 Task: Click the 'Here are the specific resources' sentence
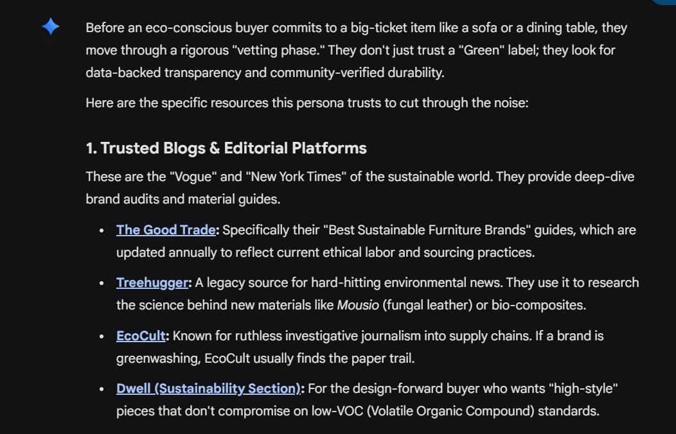pos(307,103)
